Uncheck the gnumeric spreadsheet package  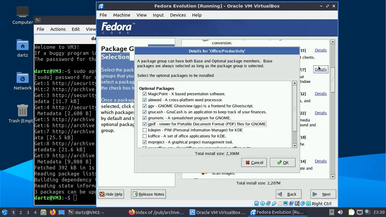pyautogui.click(x=145, y=118)
